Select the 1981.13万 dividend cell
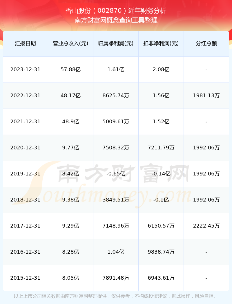Image resolution: width=232 pixels, height=304 pixels. (206, 96)
